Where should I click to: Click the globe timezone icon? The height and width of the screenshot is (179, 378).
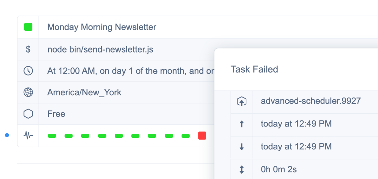coord(28,92)
